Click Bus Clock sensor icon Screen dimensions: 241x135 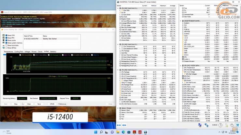[x=120, y=17]
